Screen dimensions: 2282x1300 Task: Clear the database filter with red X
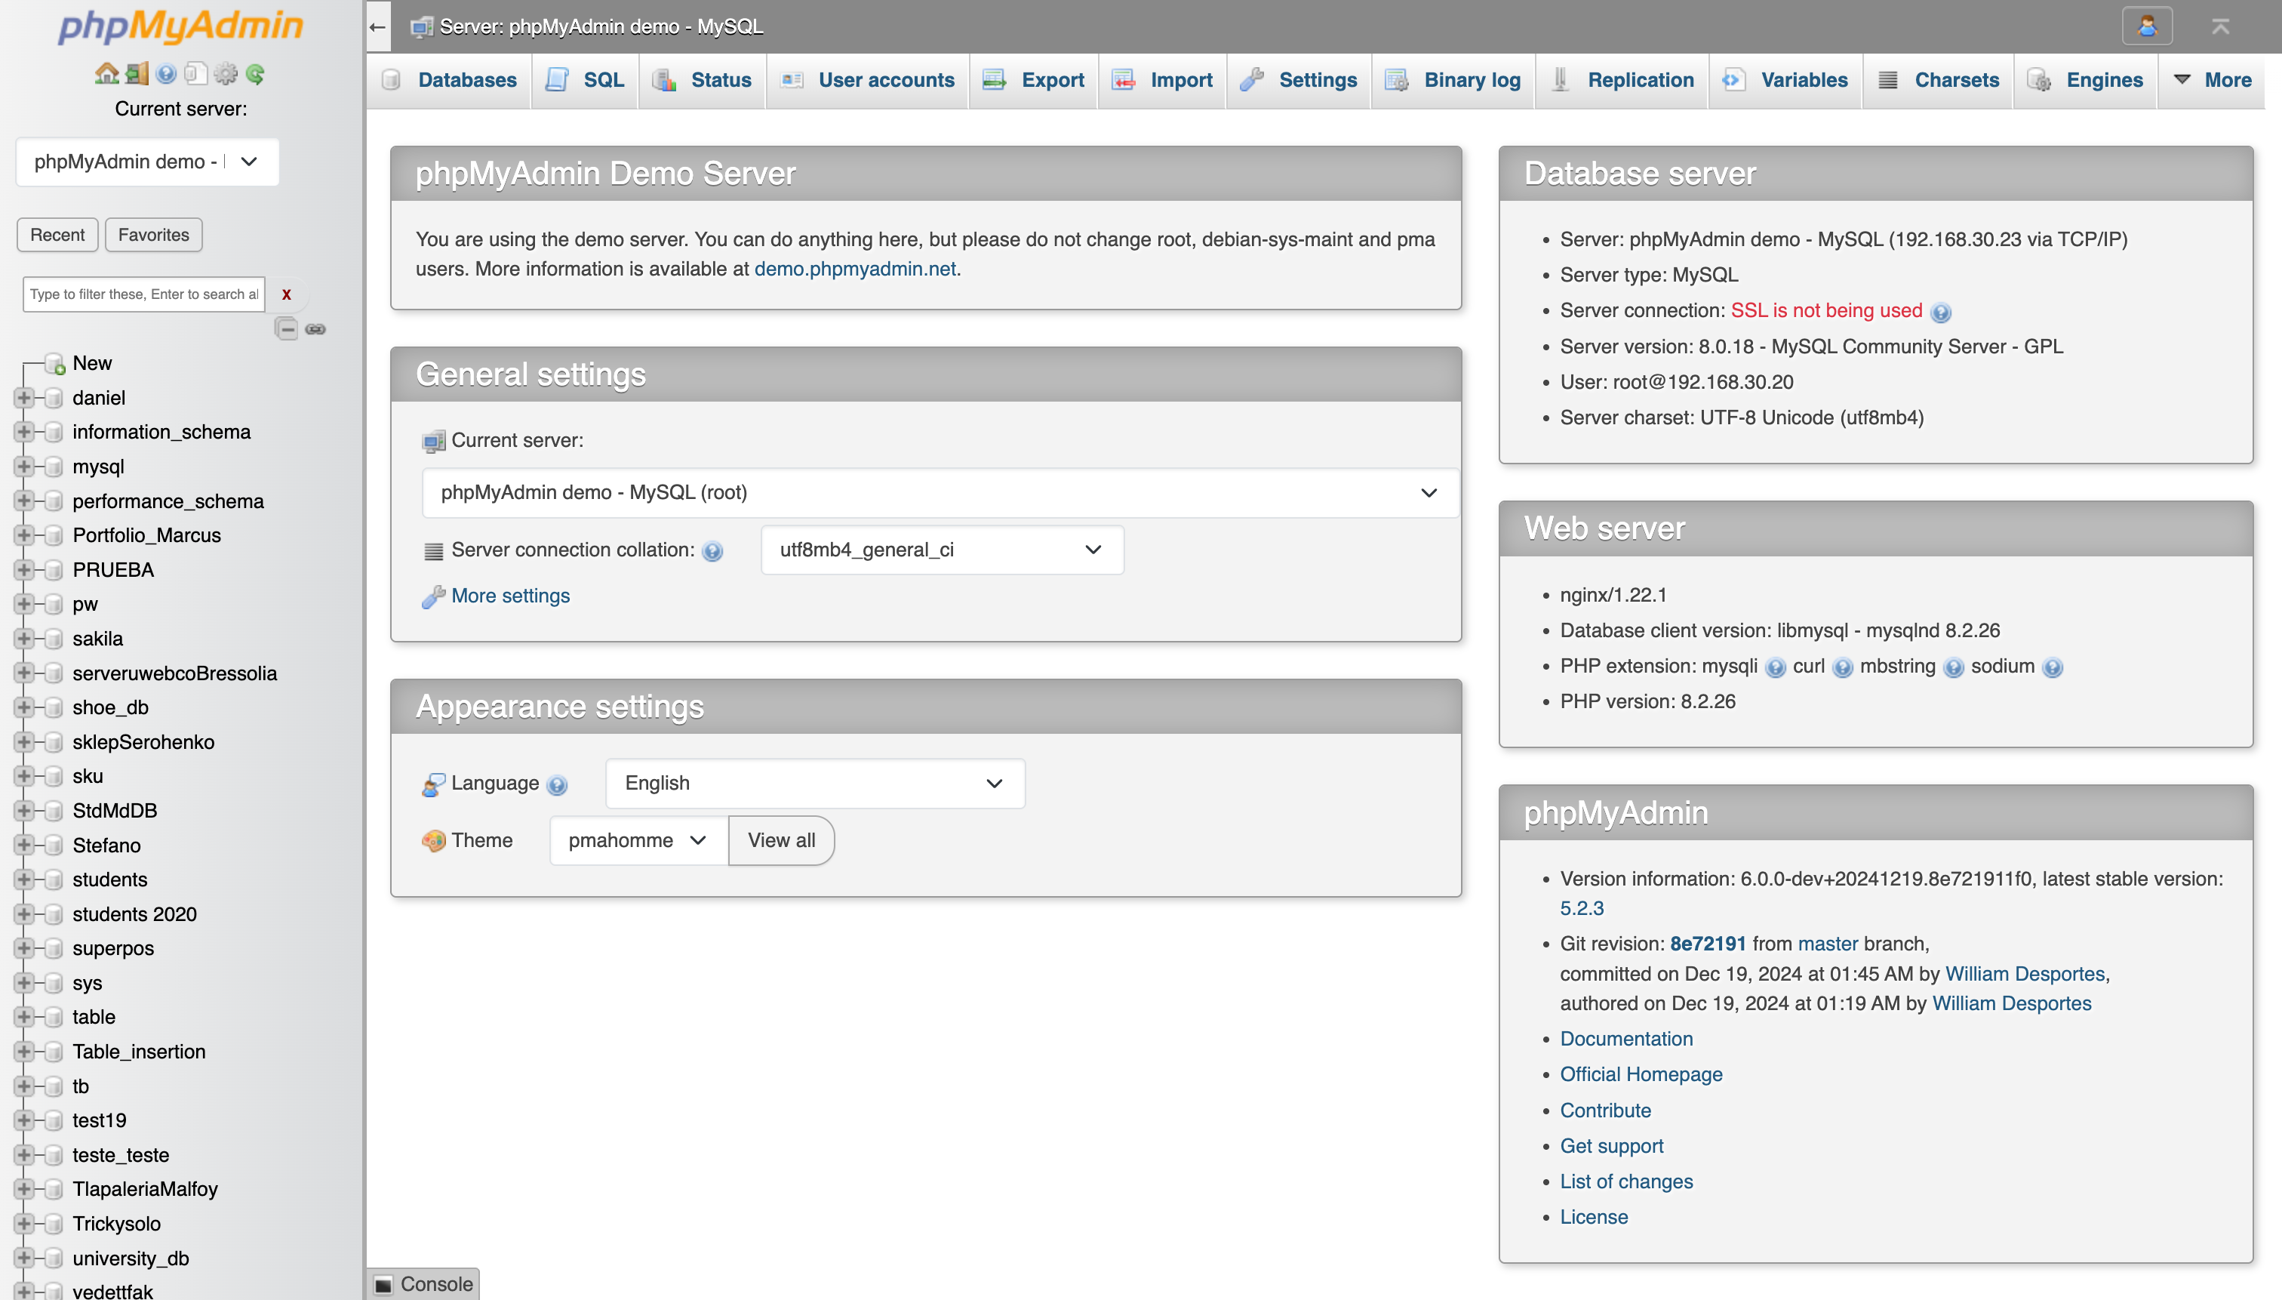coord(287,294)
